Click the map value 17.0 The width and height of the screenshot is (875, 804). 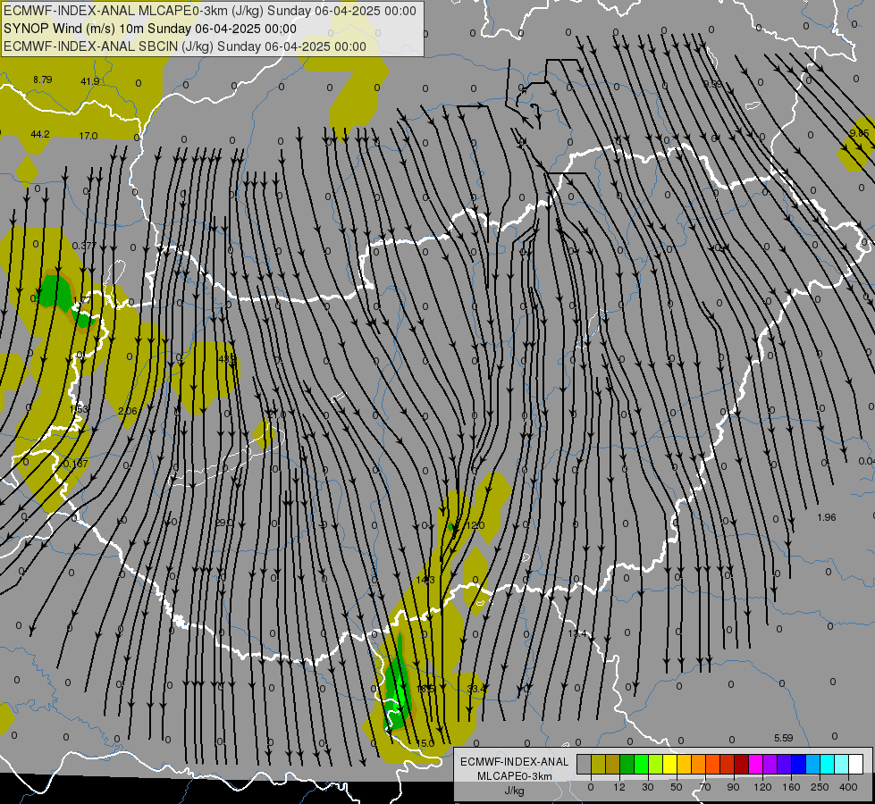pyautogui.click(x=88, y=136)
